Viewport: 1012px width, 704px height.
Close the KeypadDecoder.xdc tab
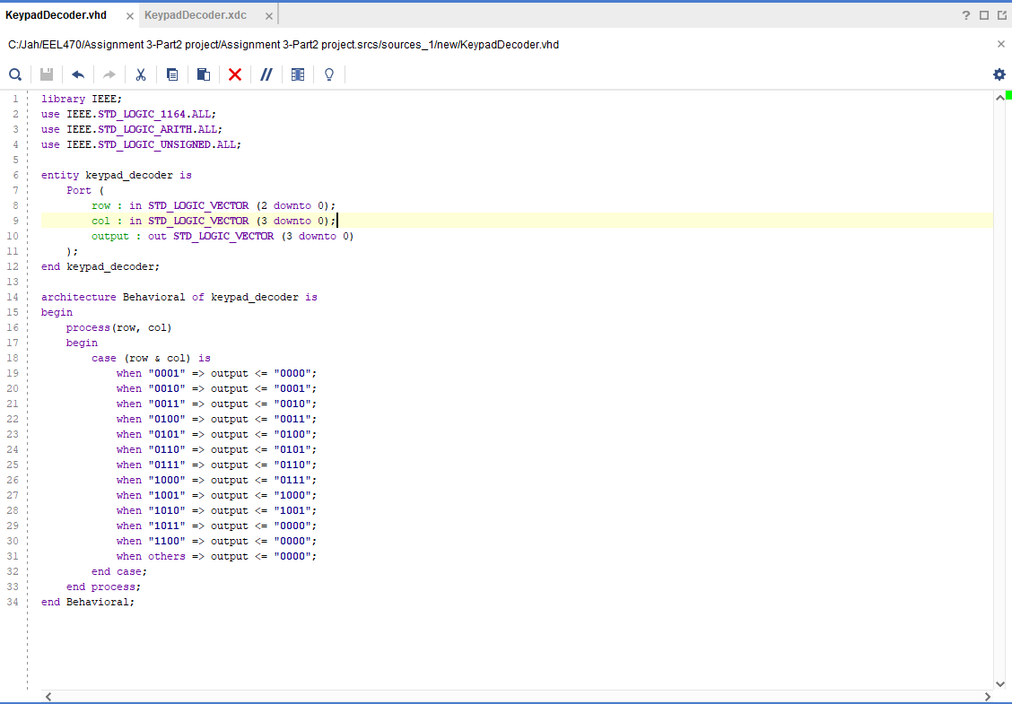(x=269, y=16)
